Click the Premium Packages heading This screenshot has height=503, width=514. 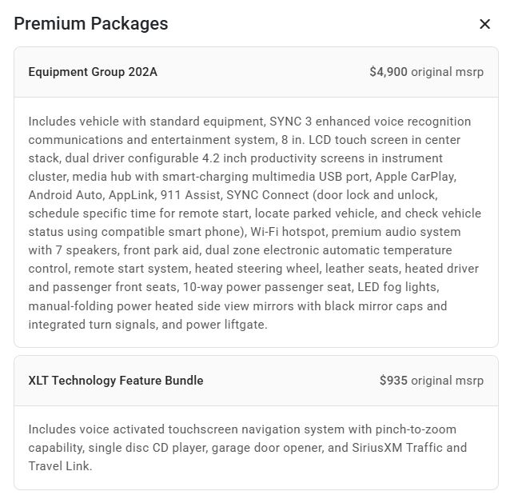click(91, 23)
